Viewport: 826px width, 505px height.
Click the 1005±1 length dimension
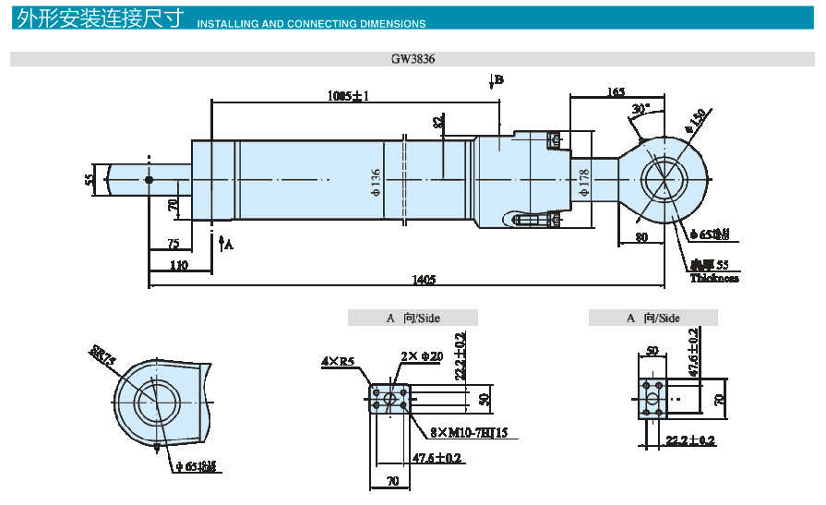tap(348, 95)
